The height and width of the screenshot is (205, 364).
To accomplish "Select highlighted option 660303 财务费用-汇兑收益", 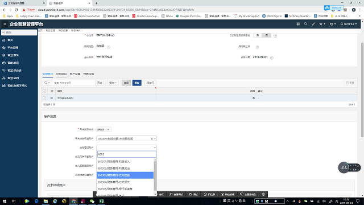I will (125, 175).
